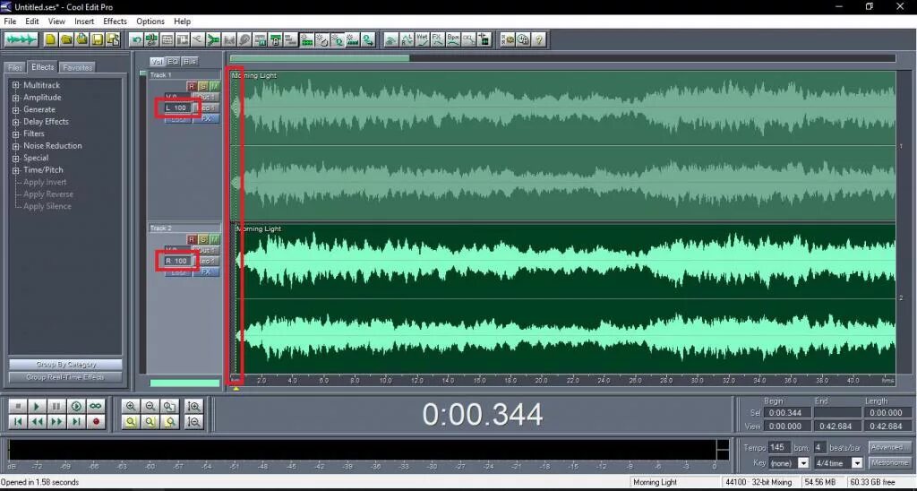917x491 pixels.
Task: Go to beginning with skip-back button
Action: point(18,421)
